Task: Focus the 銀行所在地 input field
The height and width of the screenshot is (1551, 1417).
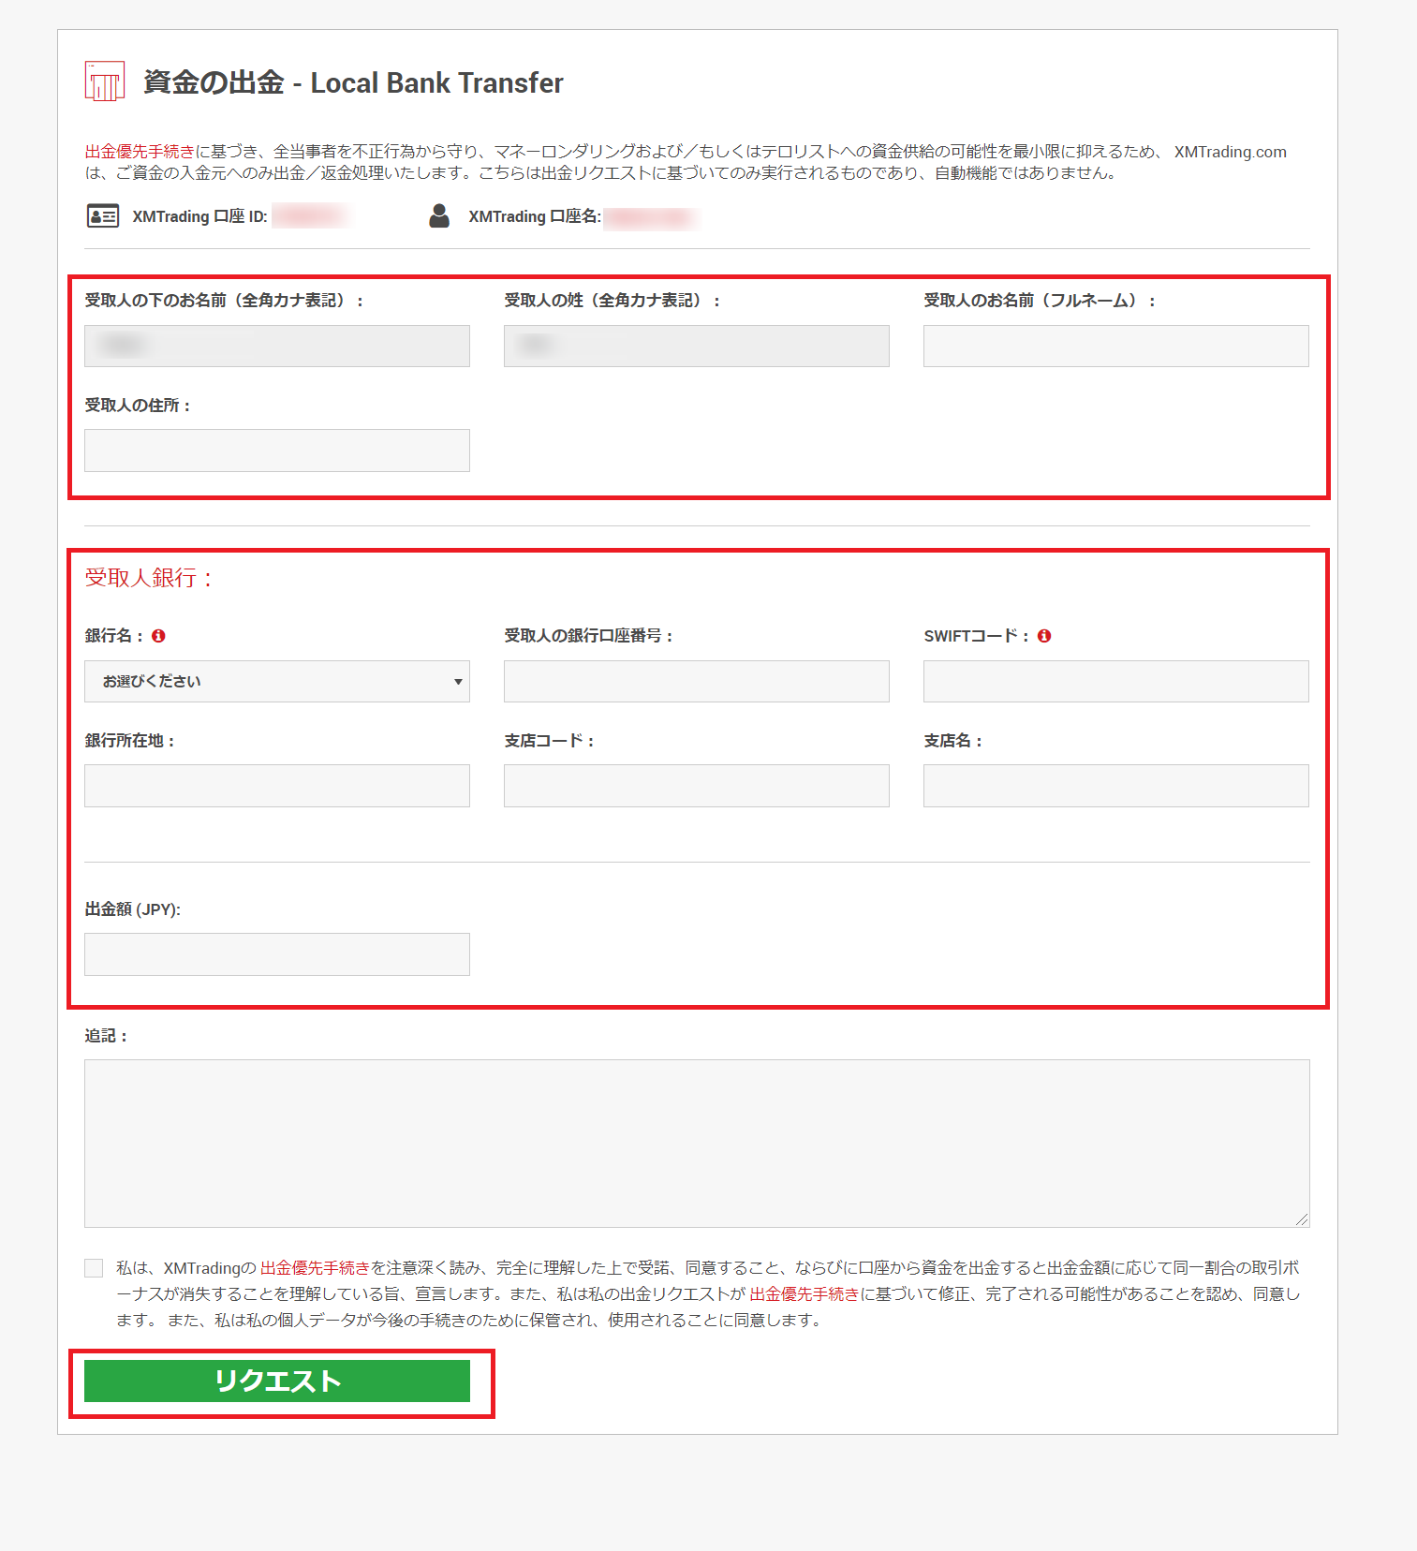Action: click(277, 786)
